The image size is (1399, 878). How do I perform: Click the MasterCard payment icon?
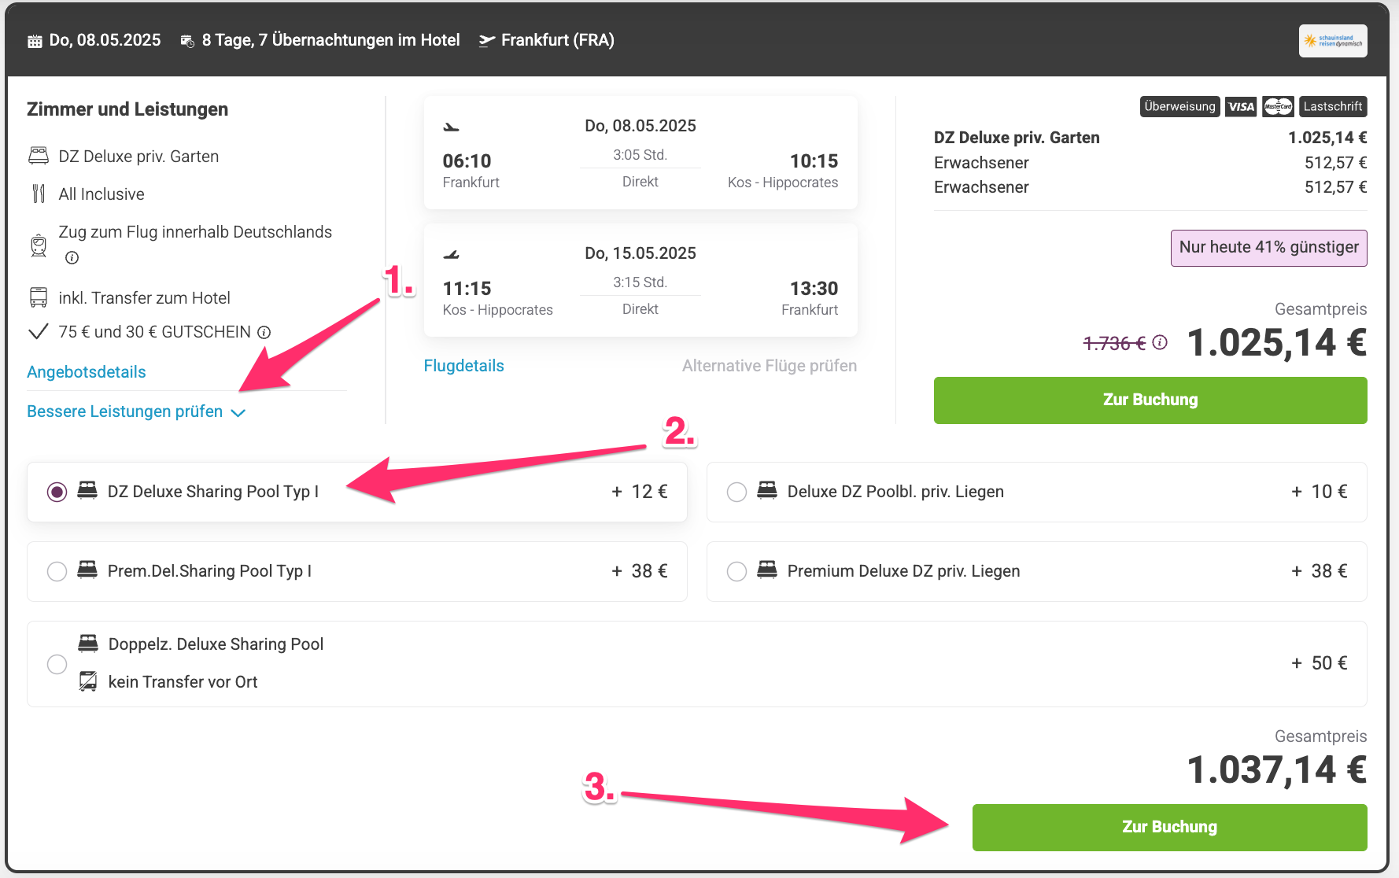[x=1278, y=106]
